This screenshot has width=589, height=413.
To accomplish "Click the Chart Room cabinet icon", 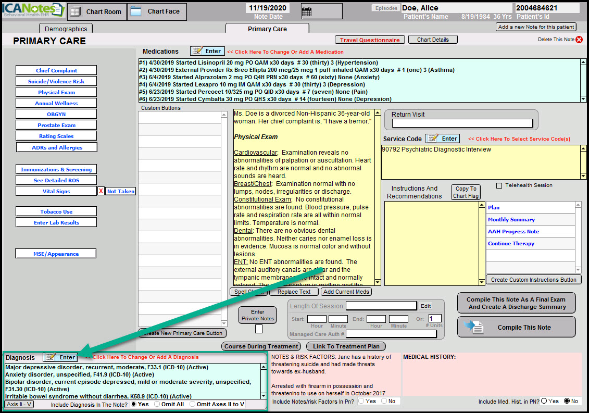I will pos(76,12).
